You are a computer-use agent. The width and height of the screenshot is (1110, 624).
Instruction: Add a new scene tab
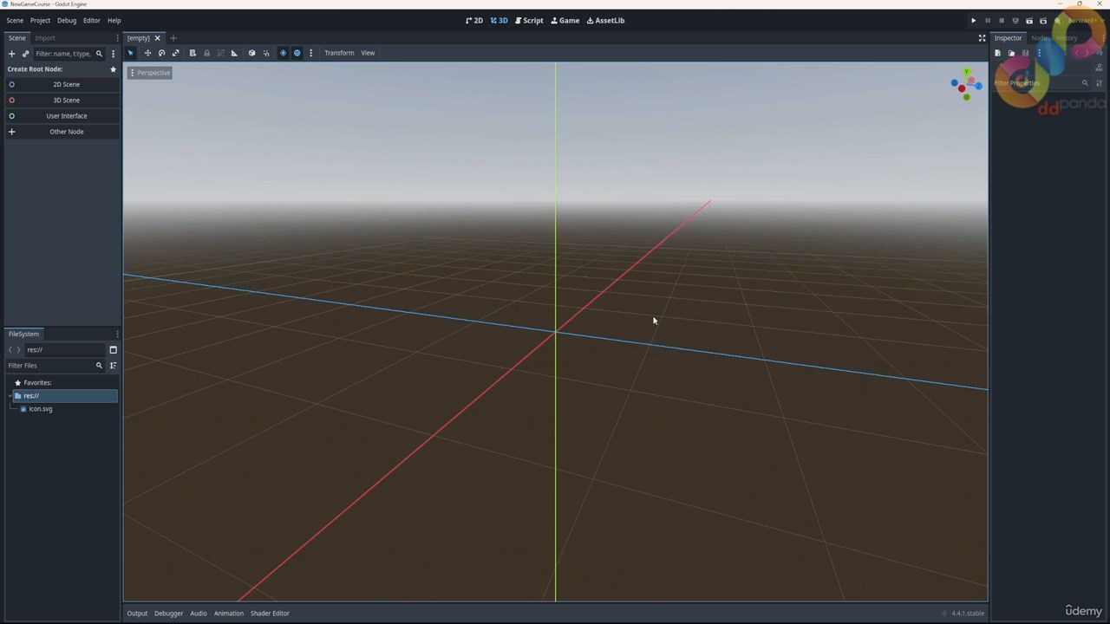(x=173, y=38)
